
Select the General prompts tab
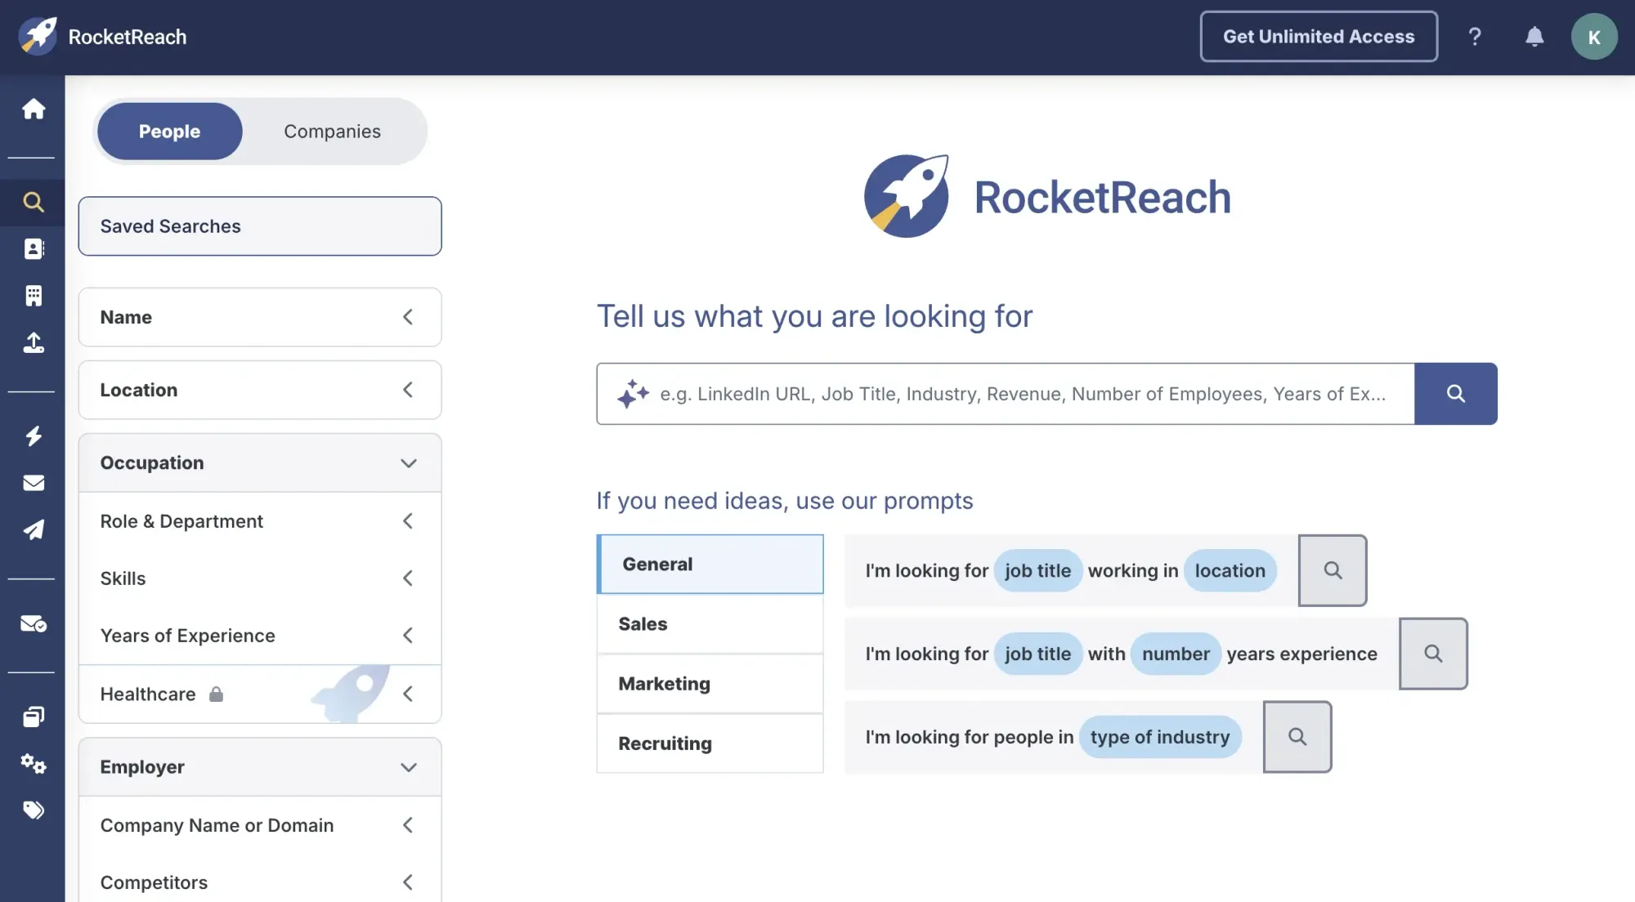pyautogui.click(x=710, y=564)
